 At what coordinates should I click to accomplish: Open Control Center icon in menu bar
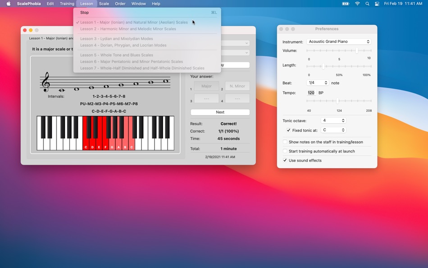(x=377, y=4)
